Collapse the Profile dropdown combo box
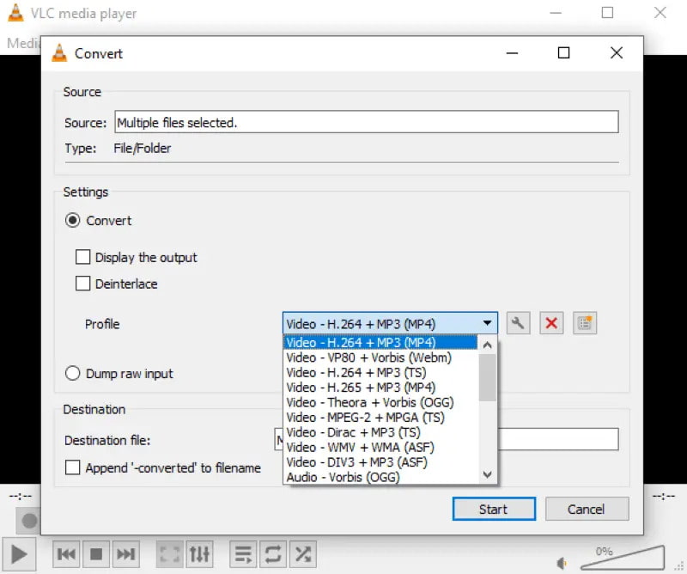 pyautogui.click(x=390, y=324)
